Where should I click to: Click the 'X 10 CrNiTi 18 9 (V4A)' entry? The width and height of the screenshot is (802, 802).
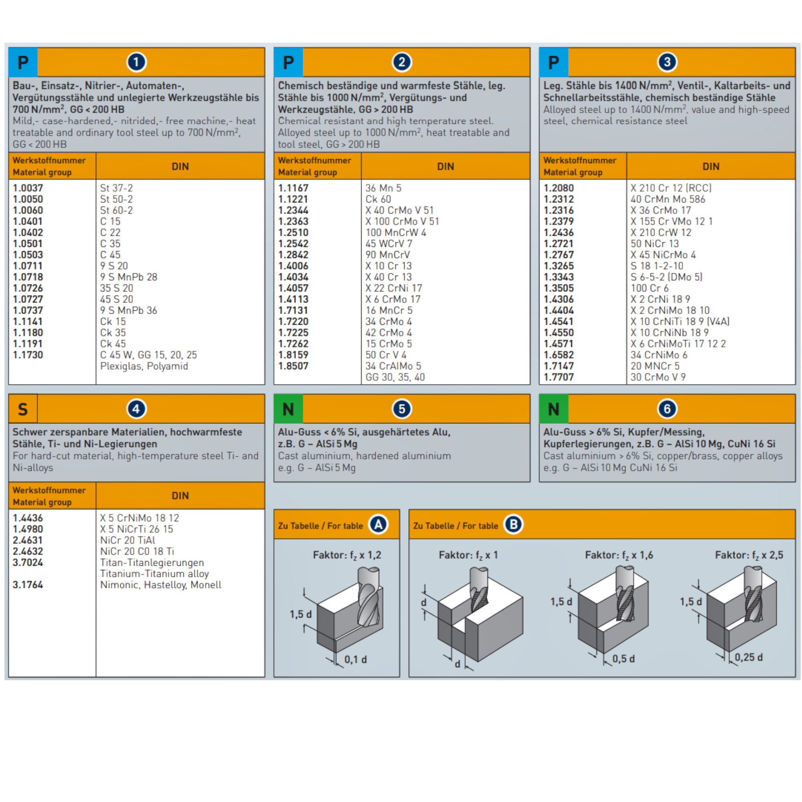[680, 322]
